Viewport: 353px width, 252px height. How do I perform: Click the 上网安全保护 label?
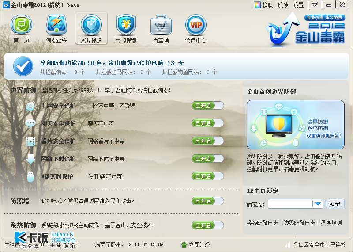click(x=59, y=106)
